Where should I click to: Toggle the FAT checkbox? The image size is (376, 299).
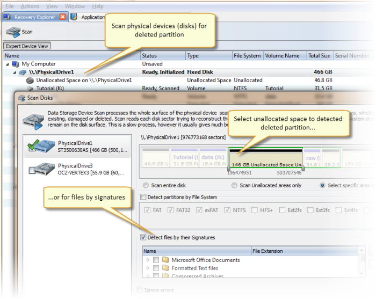coord(147,210)
